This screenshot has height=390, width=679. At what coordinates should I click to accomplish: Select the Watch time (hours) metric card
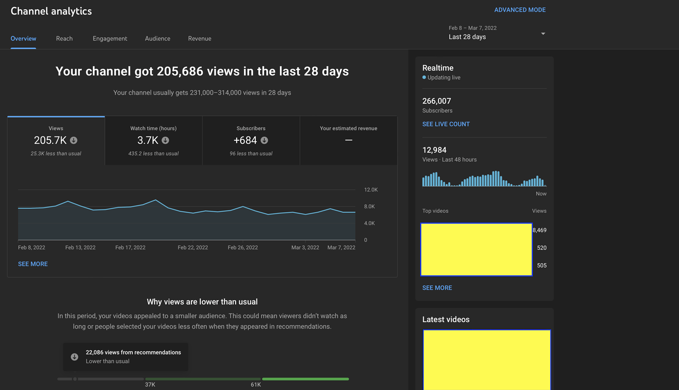[x=154, y=140]
